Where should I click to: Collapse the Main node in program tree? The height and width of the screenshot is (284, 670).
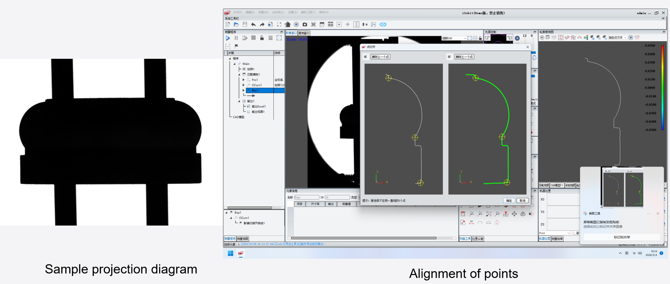pos(234,64)
